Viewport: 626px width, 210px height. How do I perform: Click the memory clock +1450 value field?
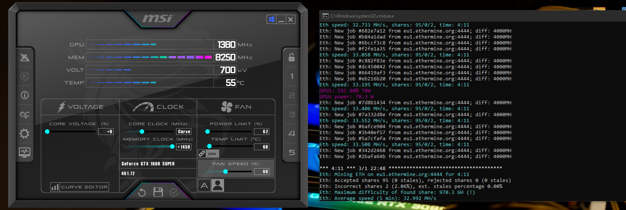tap(184, 147)
